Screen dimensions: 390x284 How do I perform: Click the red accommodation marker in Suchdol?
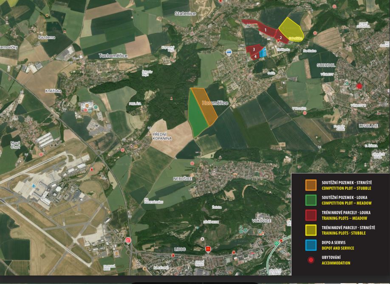[x=359, y=86]
